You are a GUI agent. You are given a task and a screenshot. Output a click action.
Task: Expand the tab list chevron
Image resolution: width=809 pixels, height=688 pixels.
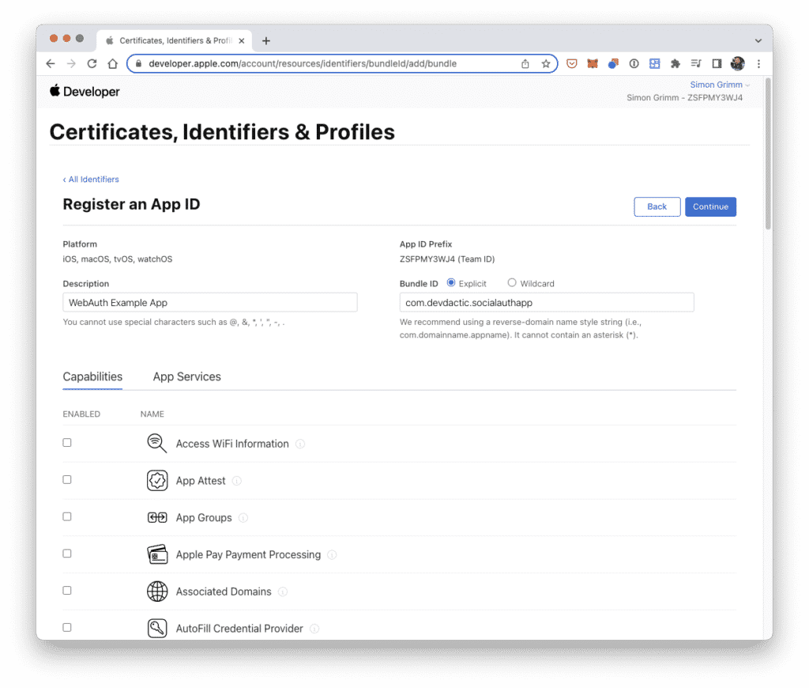(757, 40)
